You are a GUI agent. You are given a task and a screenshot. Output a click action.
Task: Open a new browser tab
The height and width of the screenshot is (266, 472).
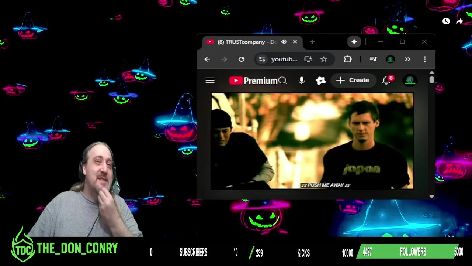[x=312, y=42]
